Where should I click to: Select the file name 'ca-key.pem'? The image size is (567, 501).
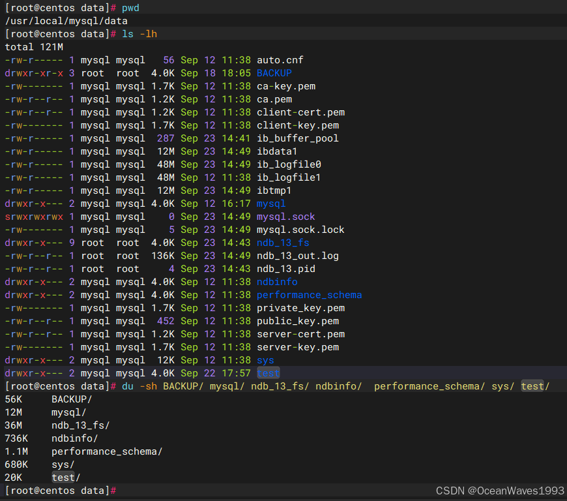click(x=286, y=86)
